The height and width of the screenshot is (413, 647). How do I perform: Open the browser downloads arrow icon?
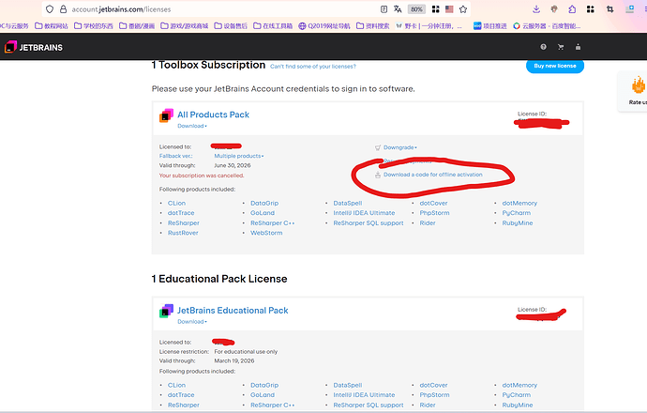pos(536,9)
